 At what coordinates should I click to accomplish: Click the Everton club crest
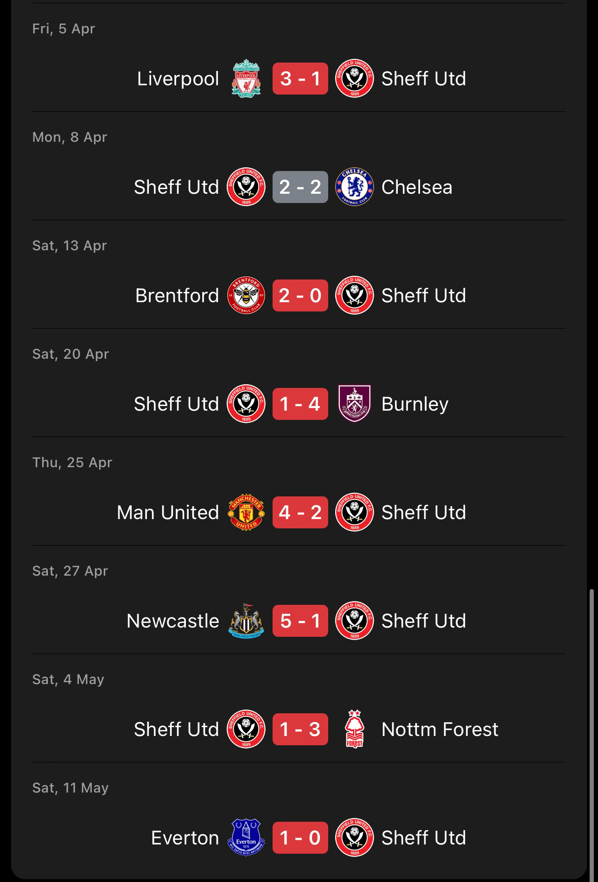click(246, 838)
